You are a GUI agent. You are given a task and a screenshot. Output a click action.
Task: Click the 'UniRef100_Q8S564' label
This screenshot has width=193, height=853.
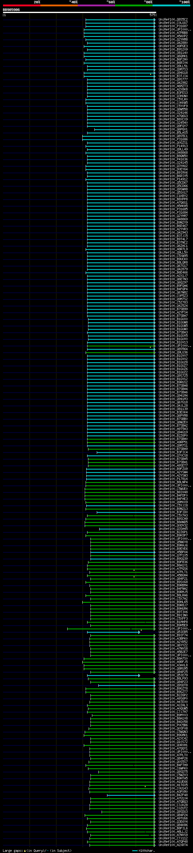click(173, 349)
